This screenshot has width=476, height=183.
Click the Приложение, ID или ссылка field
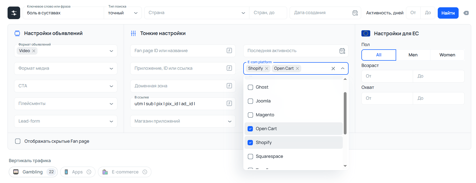click(x=183, y=68)
